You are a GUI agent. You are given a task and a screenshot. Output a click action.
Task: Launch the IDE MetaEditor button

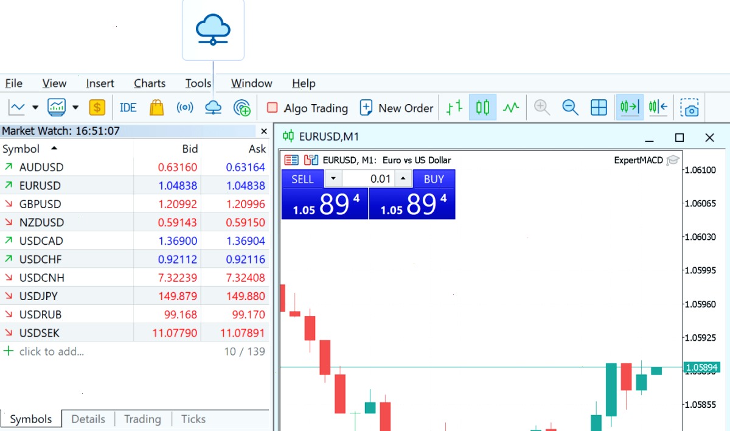pyautogui.click(x=128, y=108)
